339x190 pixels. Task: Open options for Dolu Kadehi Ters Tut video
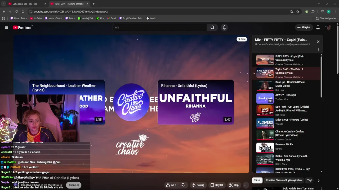[322, 189]
